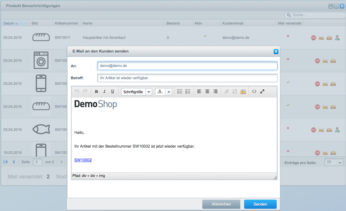Click the insert link chain icon

226,91
